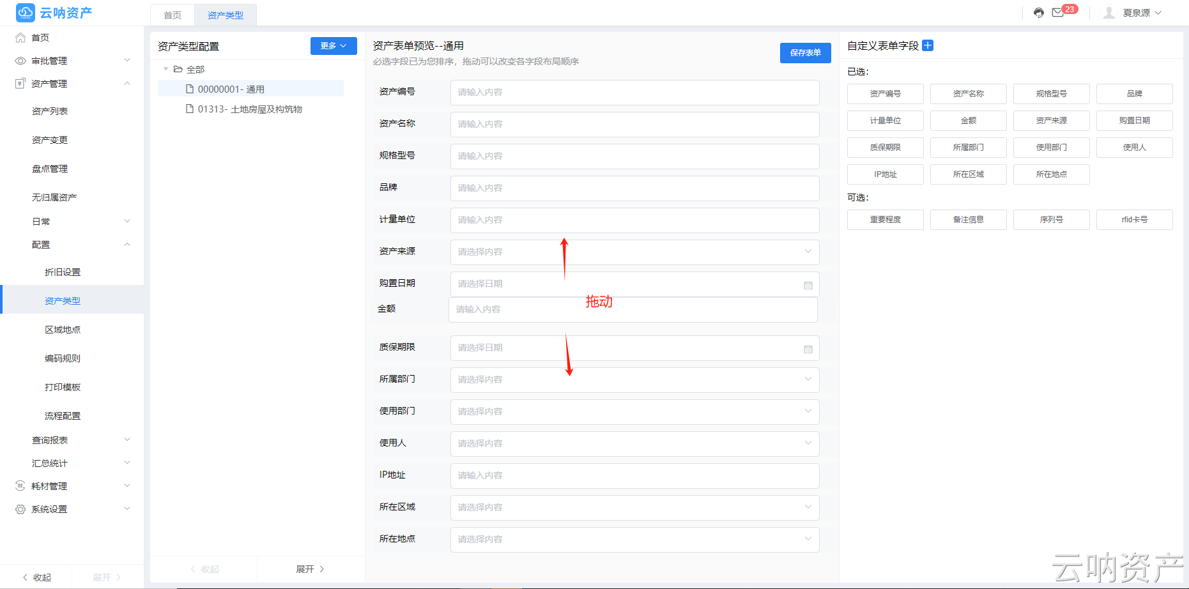Open the 资产来源 selection dropdown

(808, 252)
